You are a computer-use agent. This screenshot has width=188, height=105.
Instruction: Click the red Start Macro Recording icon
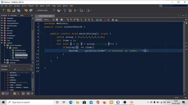pos(105,20)
